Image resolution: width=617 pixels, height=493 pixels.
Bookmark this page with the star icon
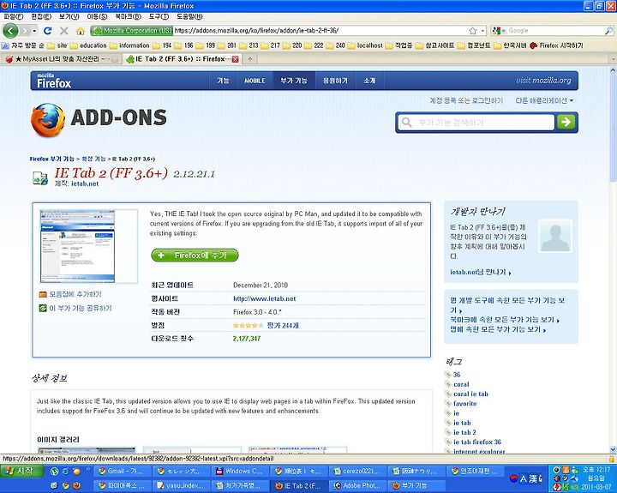(x=472, y=31)
